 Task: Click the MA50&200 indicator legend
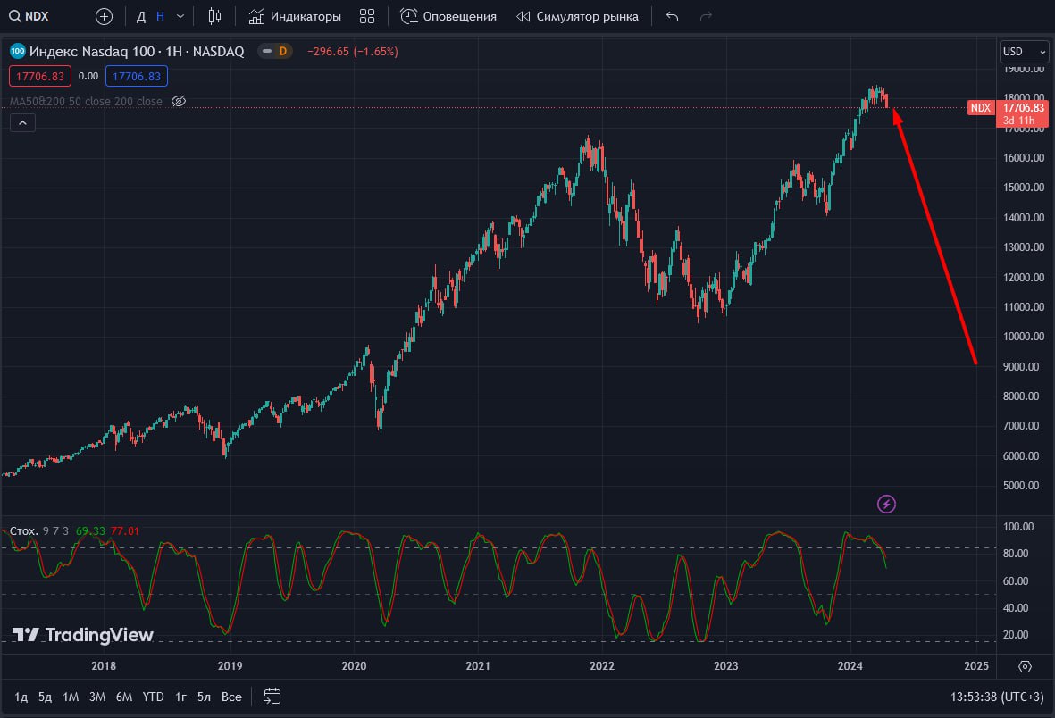point(86,101)
